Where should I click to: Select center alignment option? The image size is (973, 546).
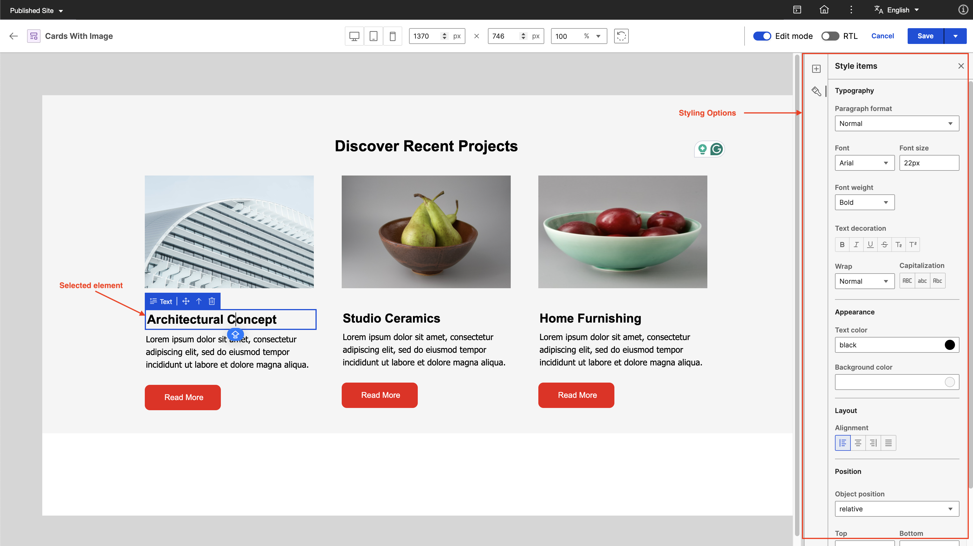point(858,443)
